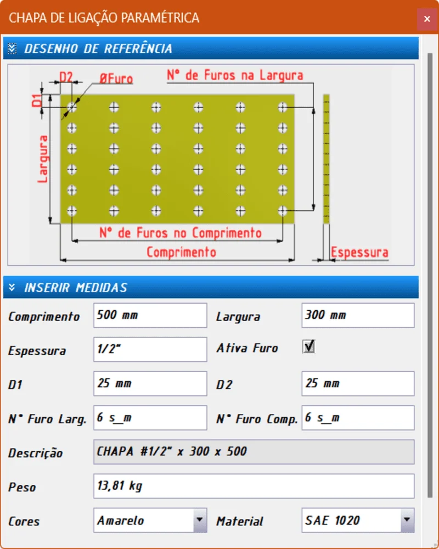
Task: Open the Cores dropdown arrow
Action: pyautogui.click(x=200, y=520)
